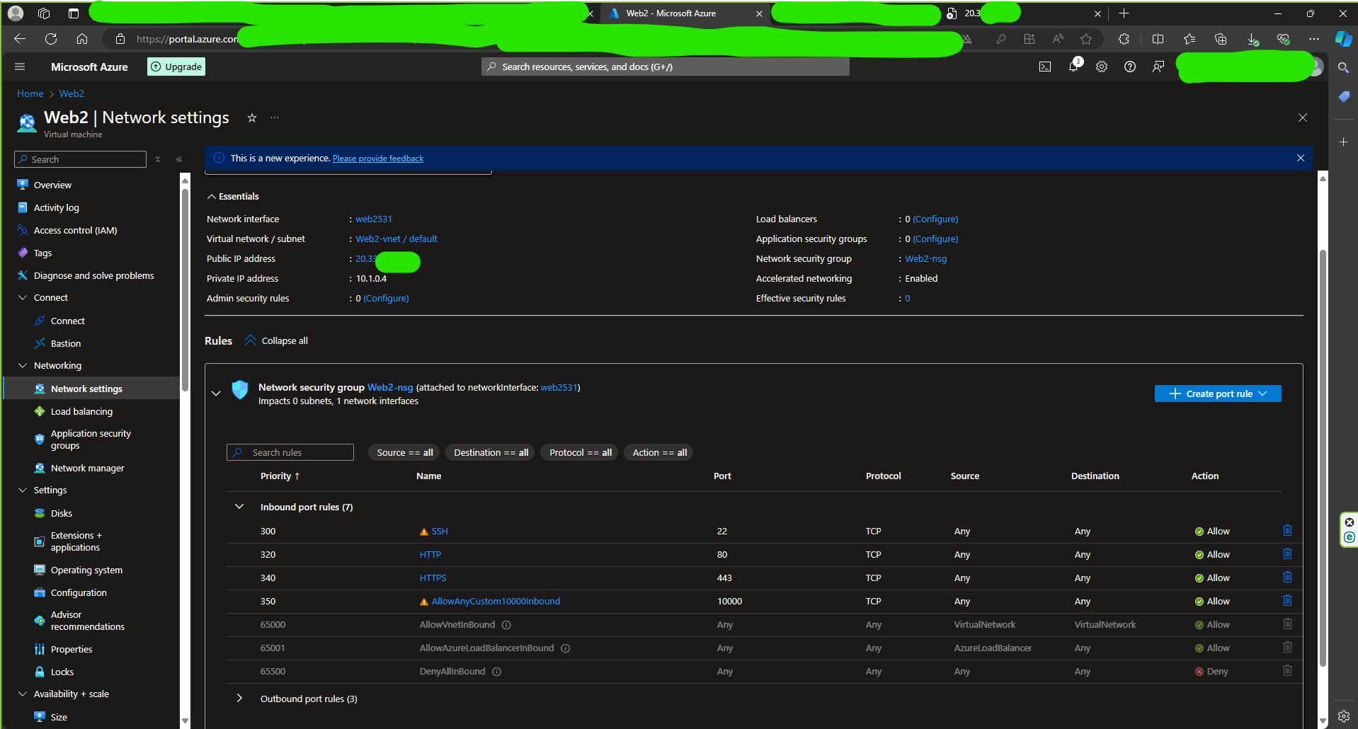Open Web2-vnet / default link
The height and width of the screenshot is (729, 1358).
(396, 239)
